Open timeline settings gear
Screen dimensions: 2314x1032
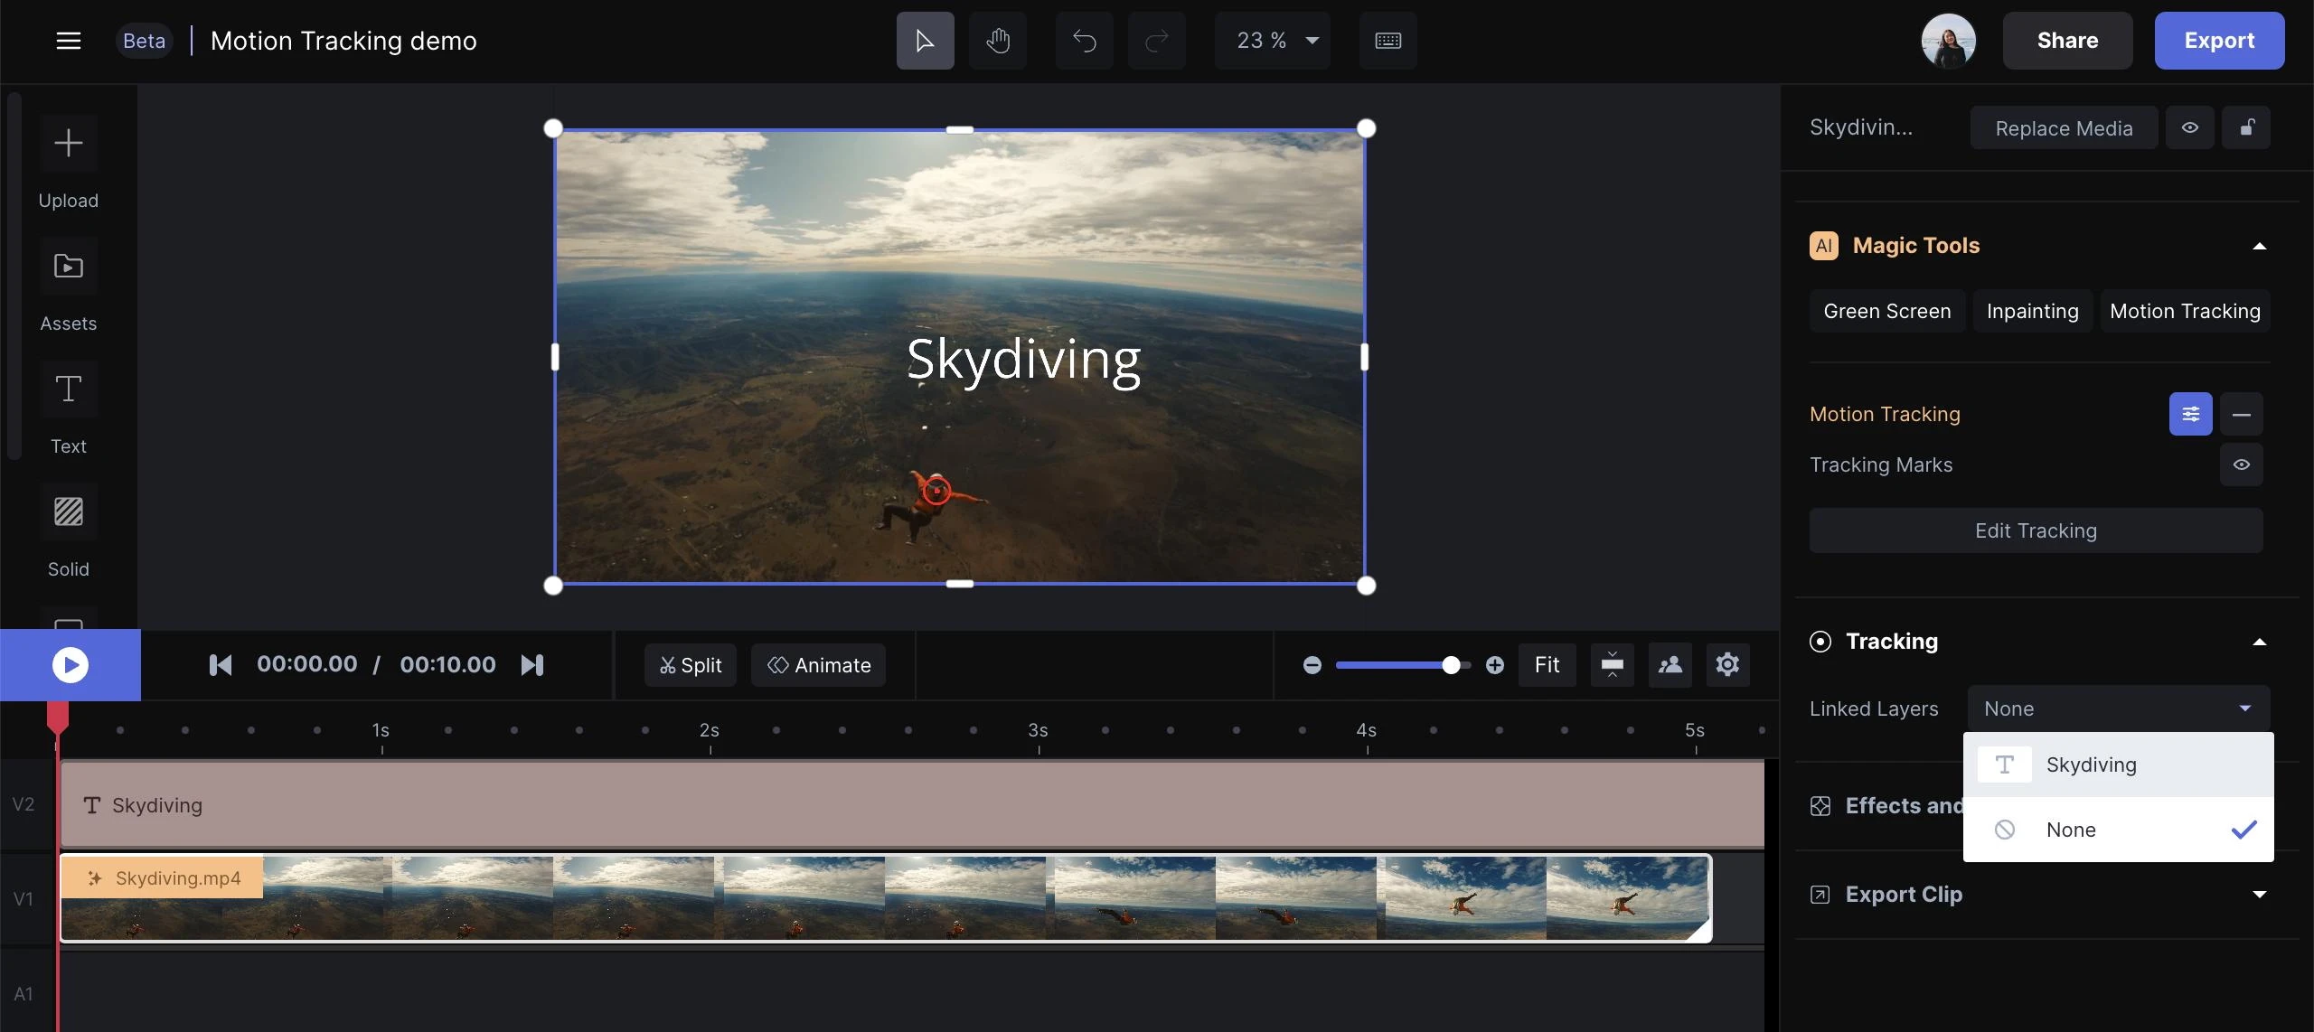click(x=1727, y=665)
